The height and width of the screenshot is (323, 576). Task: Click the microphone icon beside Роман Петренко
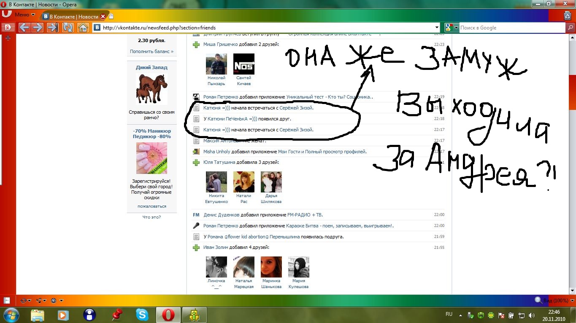[196, 226]
